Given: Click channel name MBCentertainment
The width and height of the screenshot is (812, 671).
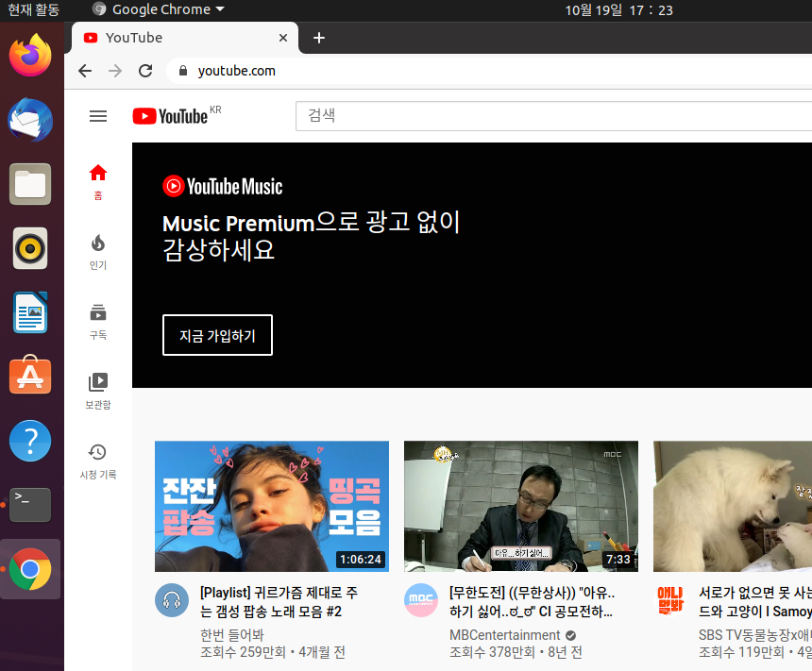Looking at the screenshot, I should 504,635.
